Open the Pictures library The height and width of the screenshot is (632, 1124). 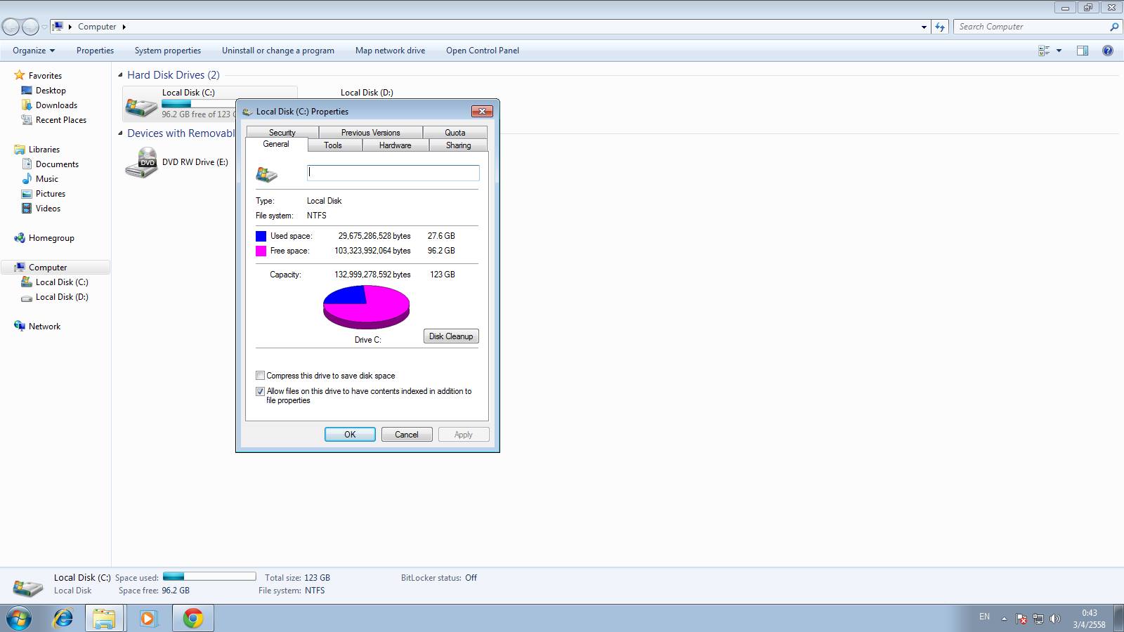click(51, 194)
